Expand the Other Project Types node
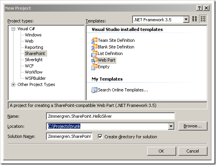 point(14,85)
